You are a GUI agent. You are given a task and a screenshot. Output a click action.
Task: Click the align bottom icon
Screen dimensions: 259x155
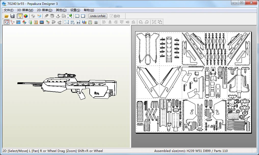click(133, 22)
